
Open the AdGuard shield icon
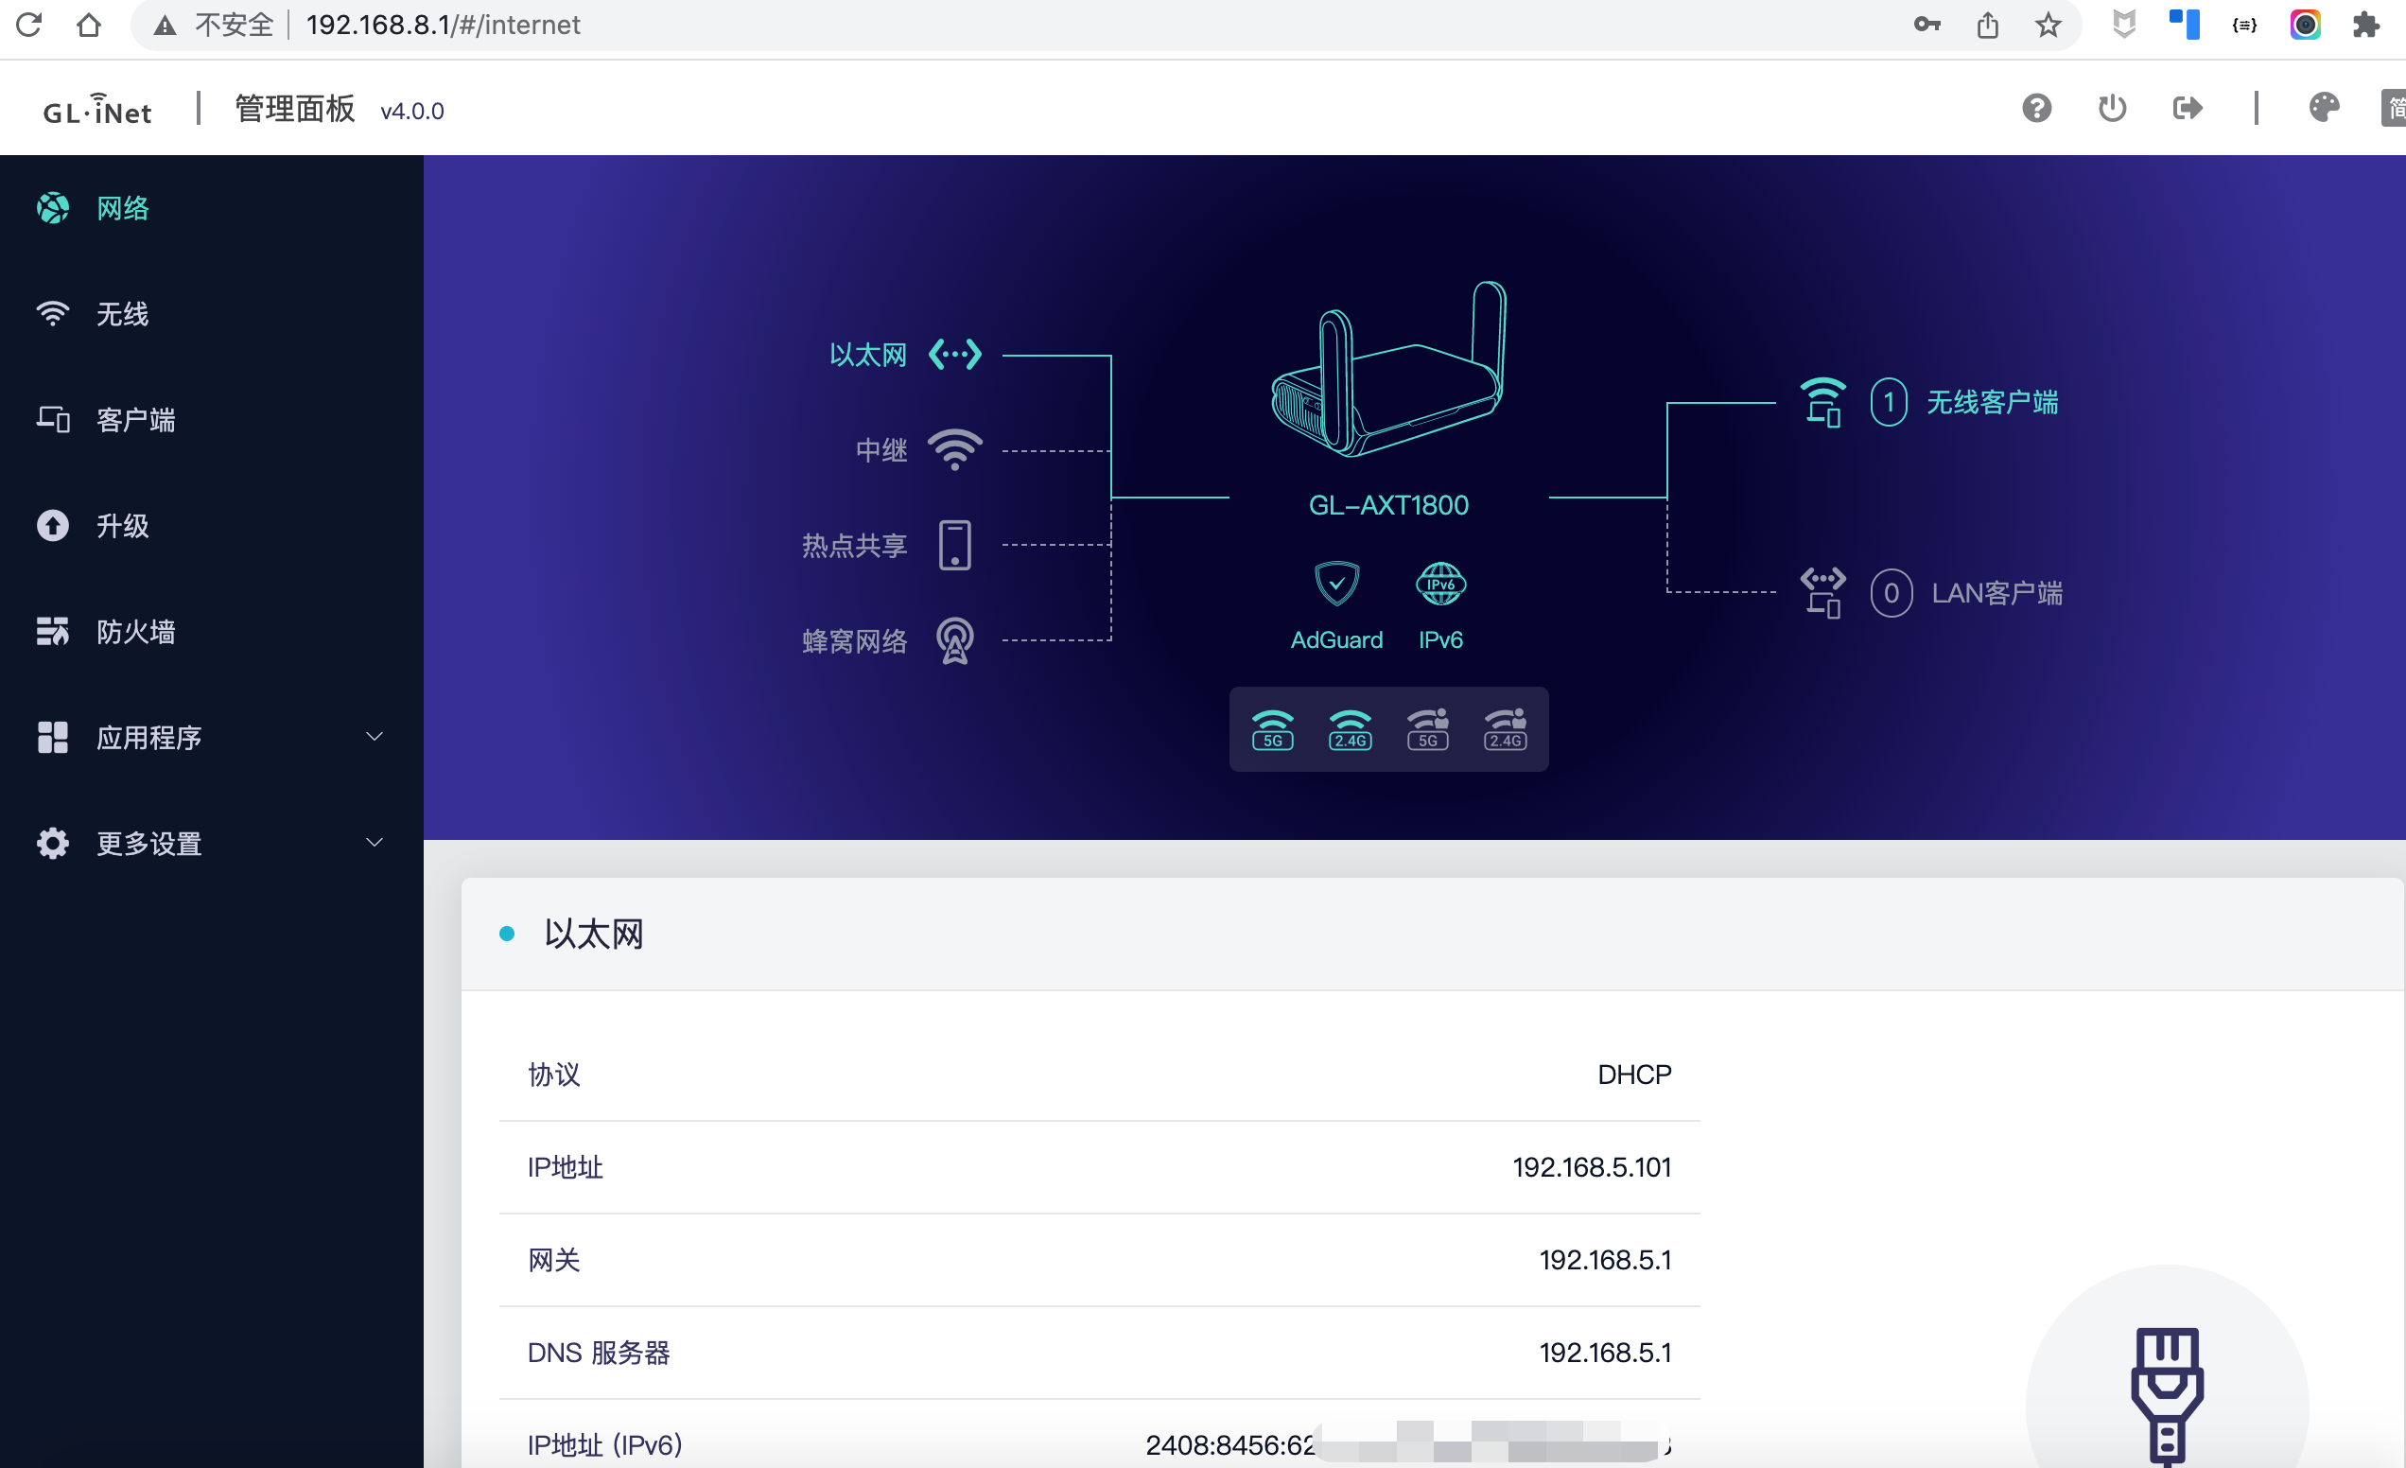pyautogui.click(x=1336, y=584)
